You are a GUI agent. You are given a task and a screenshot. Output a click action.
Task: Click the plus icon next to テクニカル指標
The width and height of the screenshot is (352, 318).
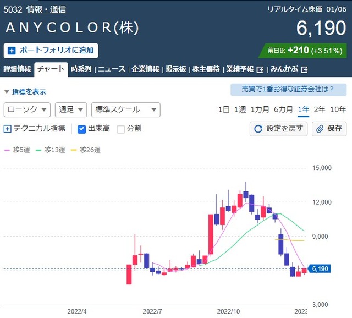click(x=7, y=129)
